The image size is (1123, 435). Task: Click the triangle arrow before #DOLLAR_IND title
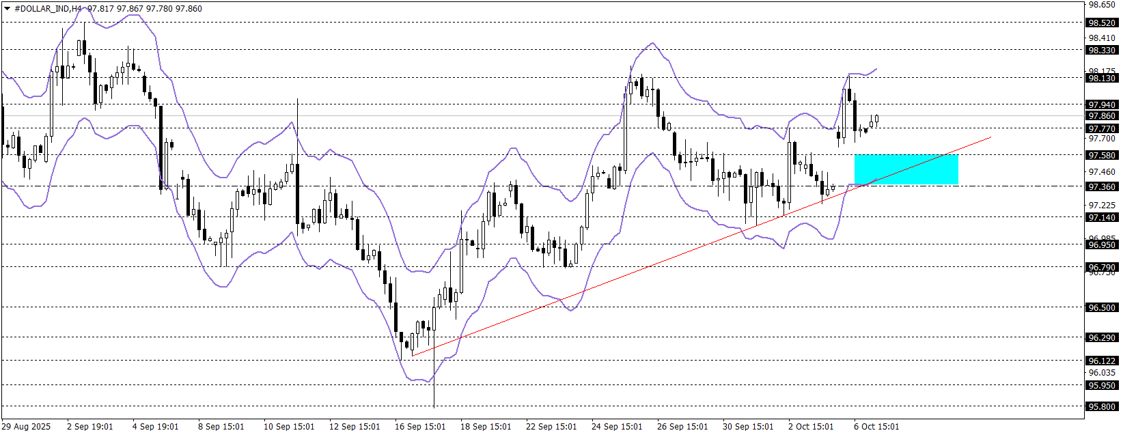pos(7,9)
